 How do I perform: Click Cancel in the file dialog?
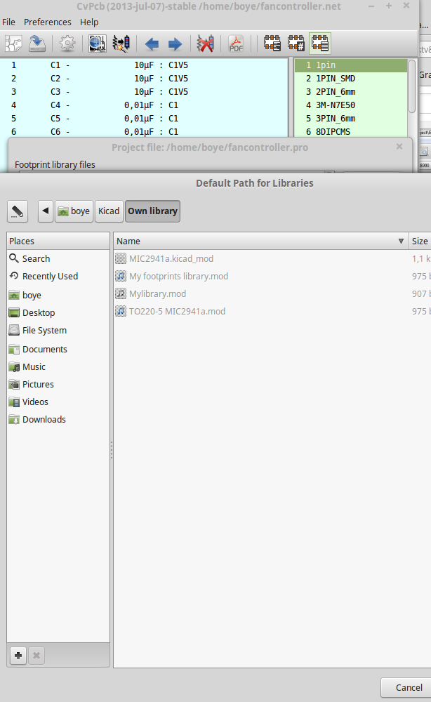(x=407, y=688)
